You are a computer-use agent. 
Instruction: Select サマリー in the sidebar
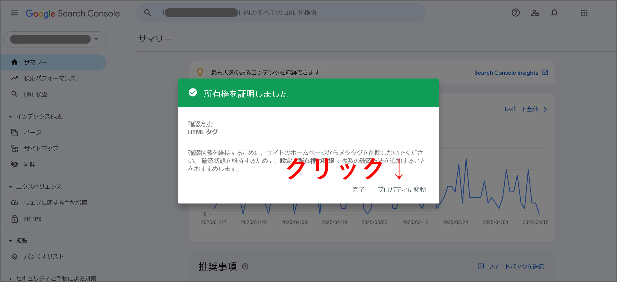pyautogui.click(x=53, y=62)
